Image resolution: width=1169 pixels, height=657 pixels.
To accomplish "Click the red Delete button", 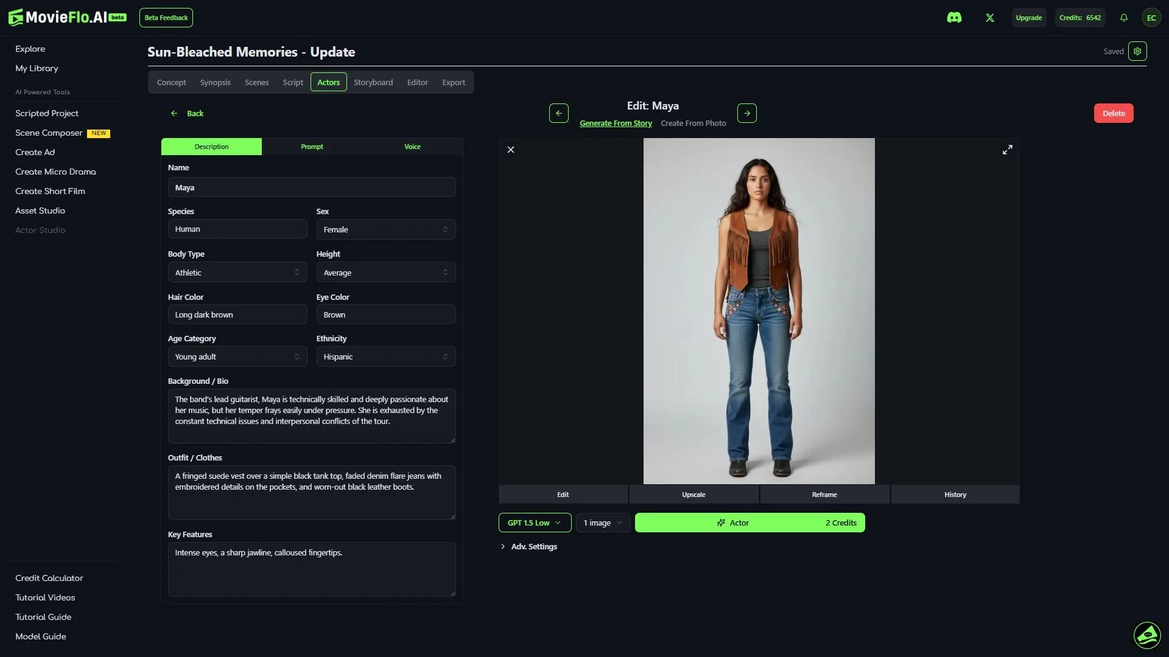I will click(1114, 113).
